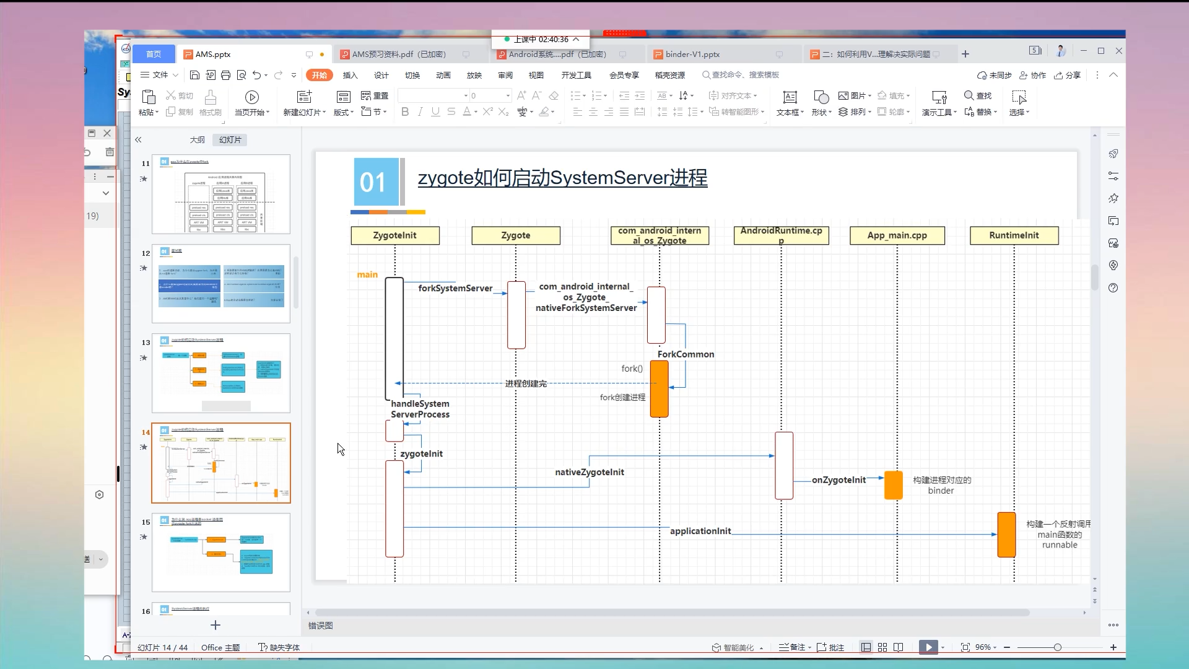
Task: Open the File (文件) menu dropdown
Action: (160, 75)
